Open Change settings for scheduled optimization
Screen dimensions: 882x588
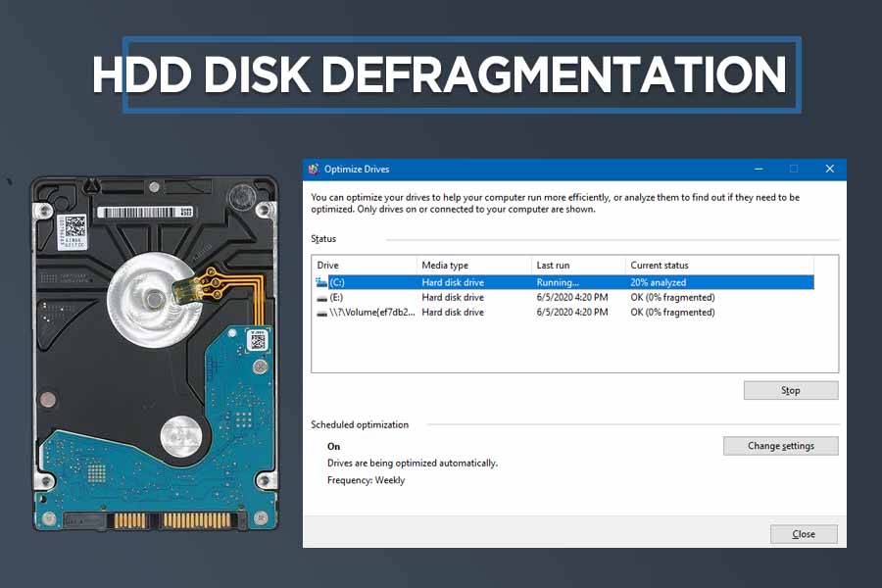click(780, 445)
